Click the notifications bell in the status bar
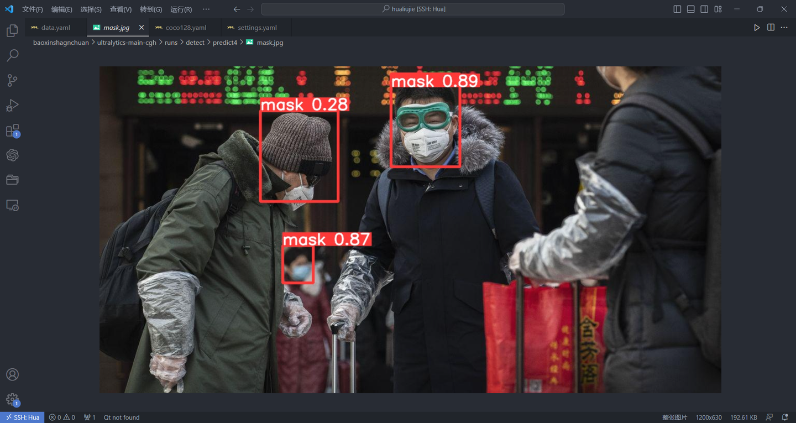The height and width of the screenshot is (423, 796). pyautogui.click(x=785, y=417)
